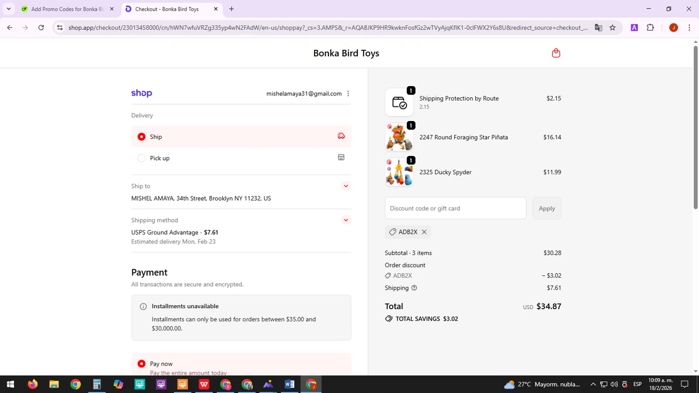Open the weather widget in taskbar
This screenshot has width=699, height=393.
(x=542, y=384)
